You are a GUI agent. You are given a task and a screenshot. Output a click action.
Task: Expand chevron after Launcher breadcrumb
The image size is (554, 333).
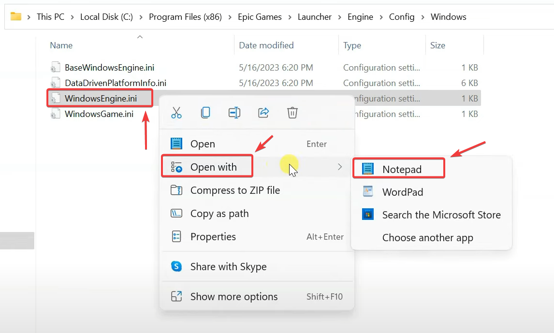click(x=339, y=17)
